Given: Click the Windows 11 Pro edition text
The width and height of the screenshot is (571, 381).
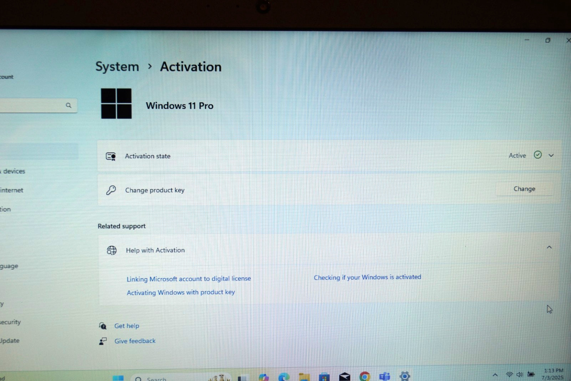Looking at the screenshot, I should [180, 106].
